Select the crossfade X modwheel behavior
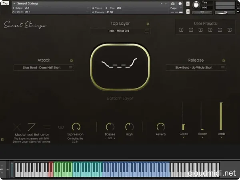Screen dimensions: 240x180 pos(17,127)
